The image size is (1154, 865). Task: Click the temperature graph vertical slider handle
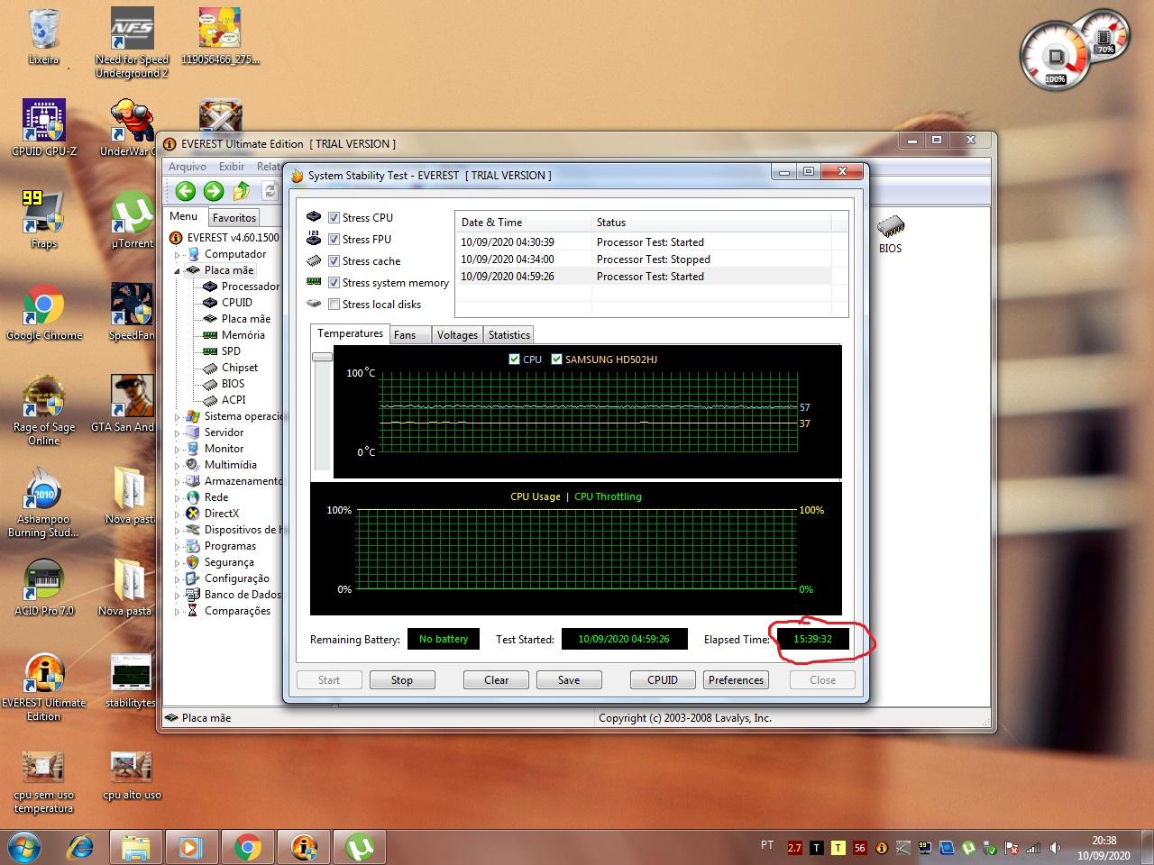(322, 357)
